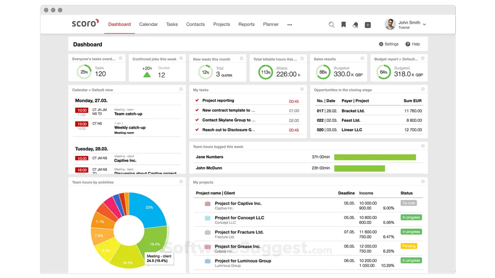This screenshot has height=278, width=495.
Task: Expand John Smith user menu arrow
Action: 424,25
